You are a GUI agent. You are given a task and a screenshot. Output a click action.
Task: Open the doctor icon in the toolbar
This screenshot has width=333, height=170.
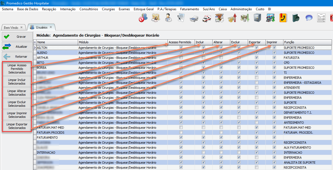point(168,18)
